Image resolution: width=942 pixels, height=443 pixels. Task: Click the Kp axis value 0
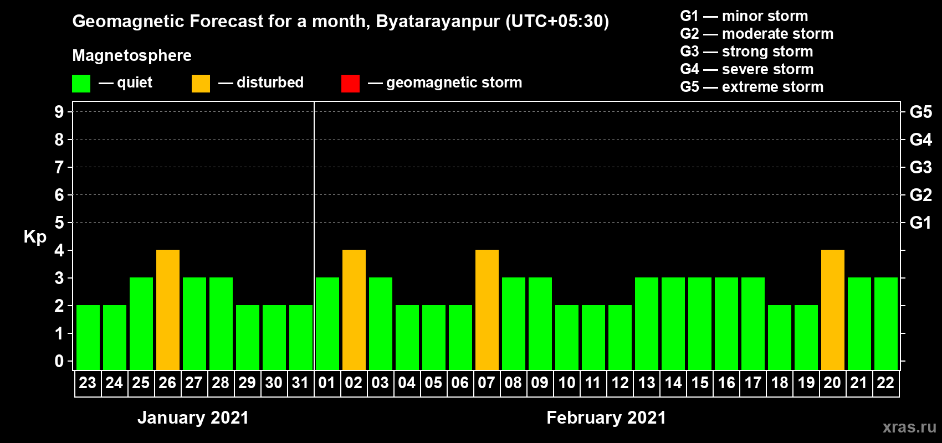pyautogui.click(x=59, y=361)
